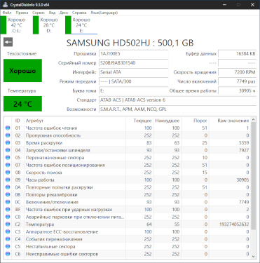
Task: Click the blue circle next to Пропускная способность
Action: [x=8, y=135]
